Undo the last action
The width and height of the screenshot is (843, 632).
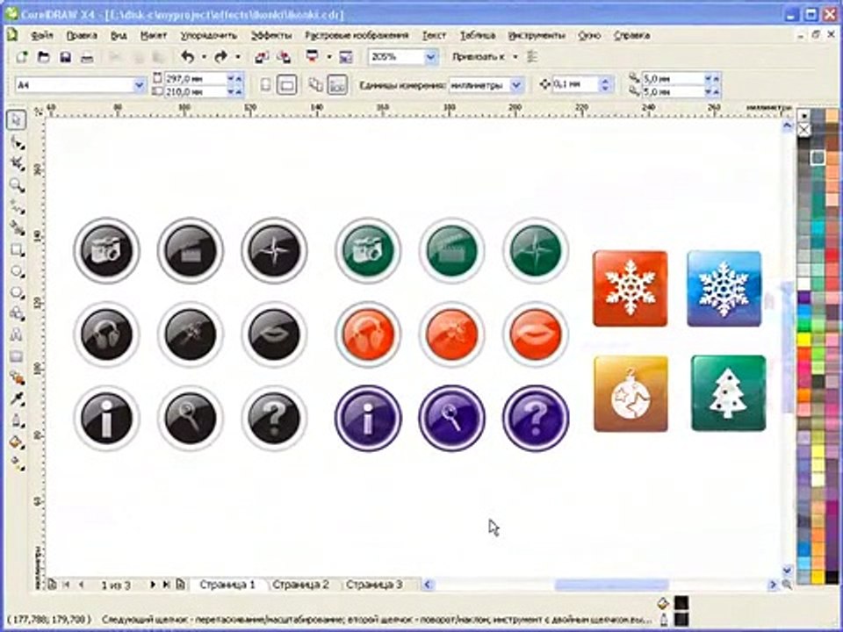tap(188, 57)
